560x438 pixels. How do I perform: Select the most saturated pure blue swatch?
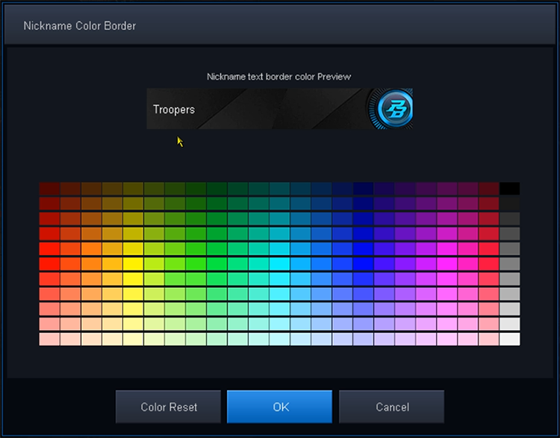(363, 264)
